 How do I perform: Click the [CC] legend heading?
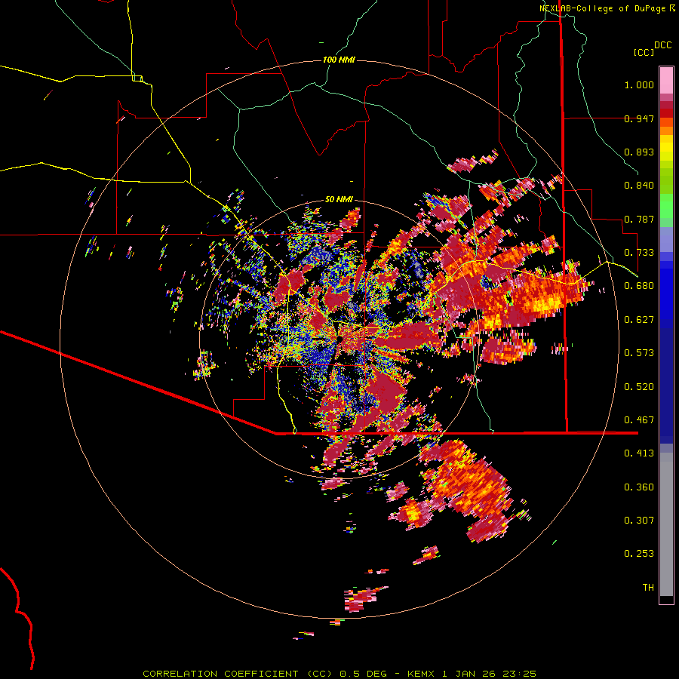644,52
